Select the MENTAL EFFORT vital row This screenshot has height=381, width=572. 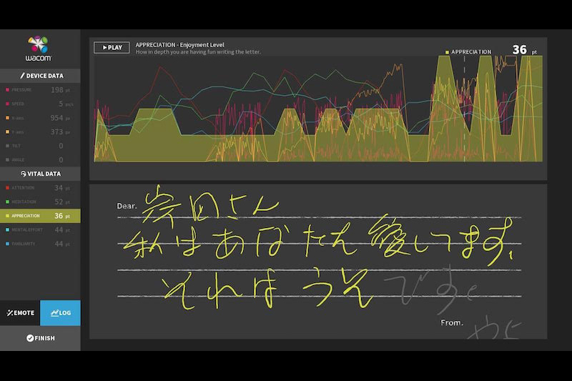40,229
